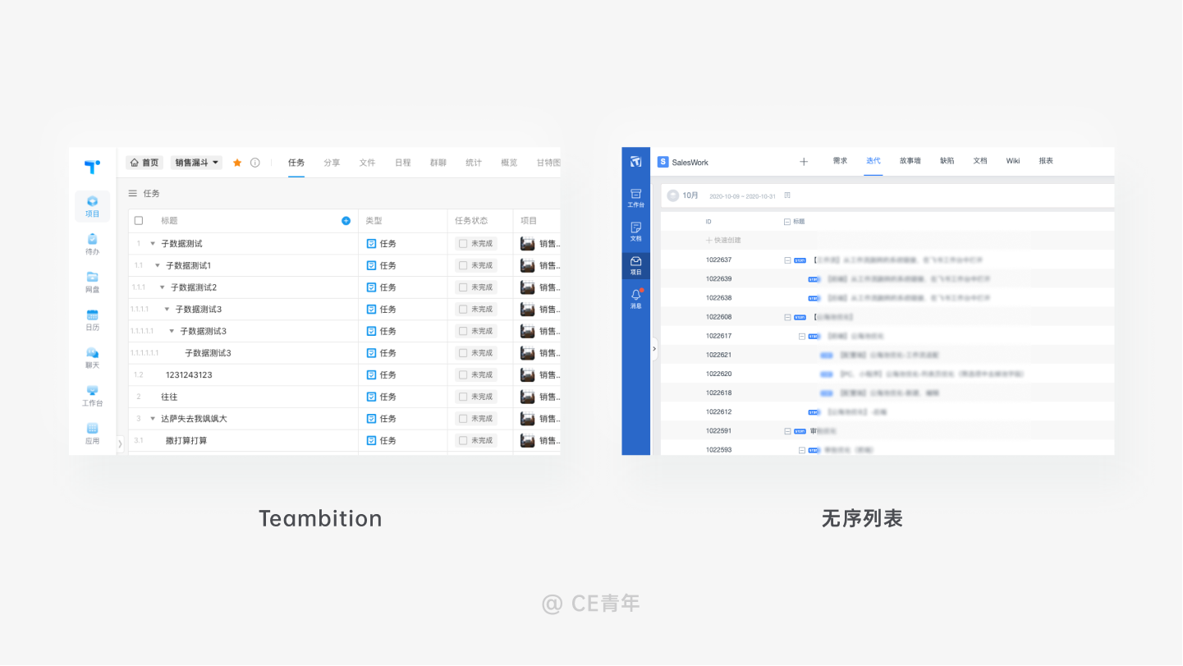This screenshot has width=1183, height=666.
Task: Click the story tag in row 1022608
Action: click(x=800, y=317)
